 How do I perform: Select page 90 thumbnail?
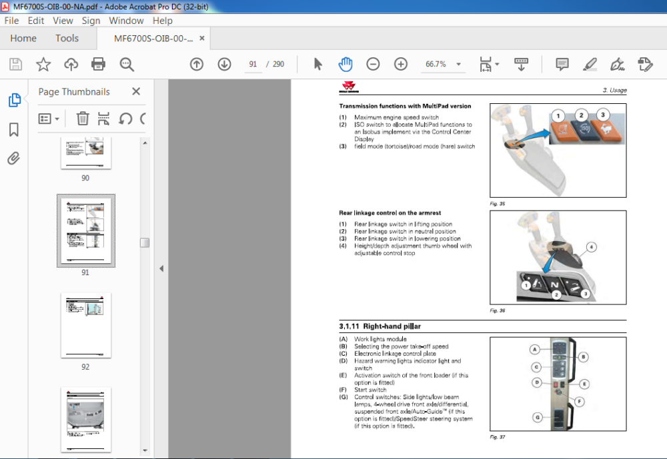tap(86, 153)
